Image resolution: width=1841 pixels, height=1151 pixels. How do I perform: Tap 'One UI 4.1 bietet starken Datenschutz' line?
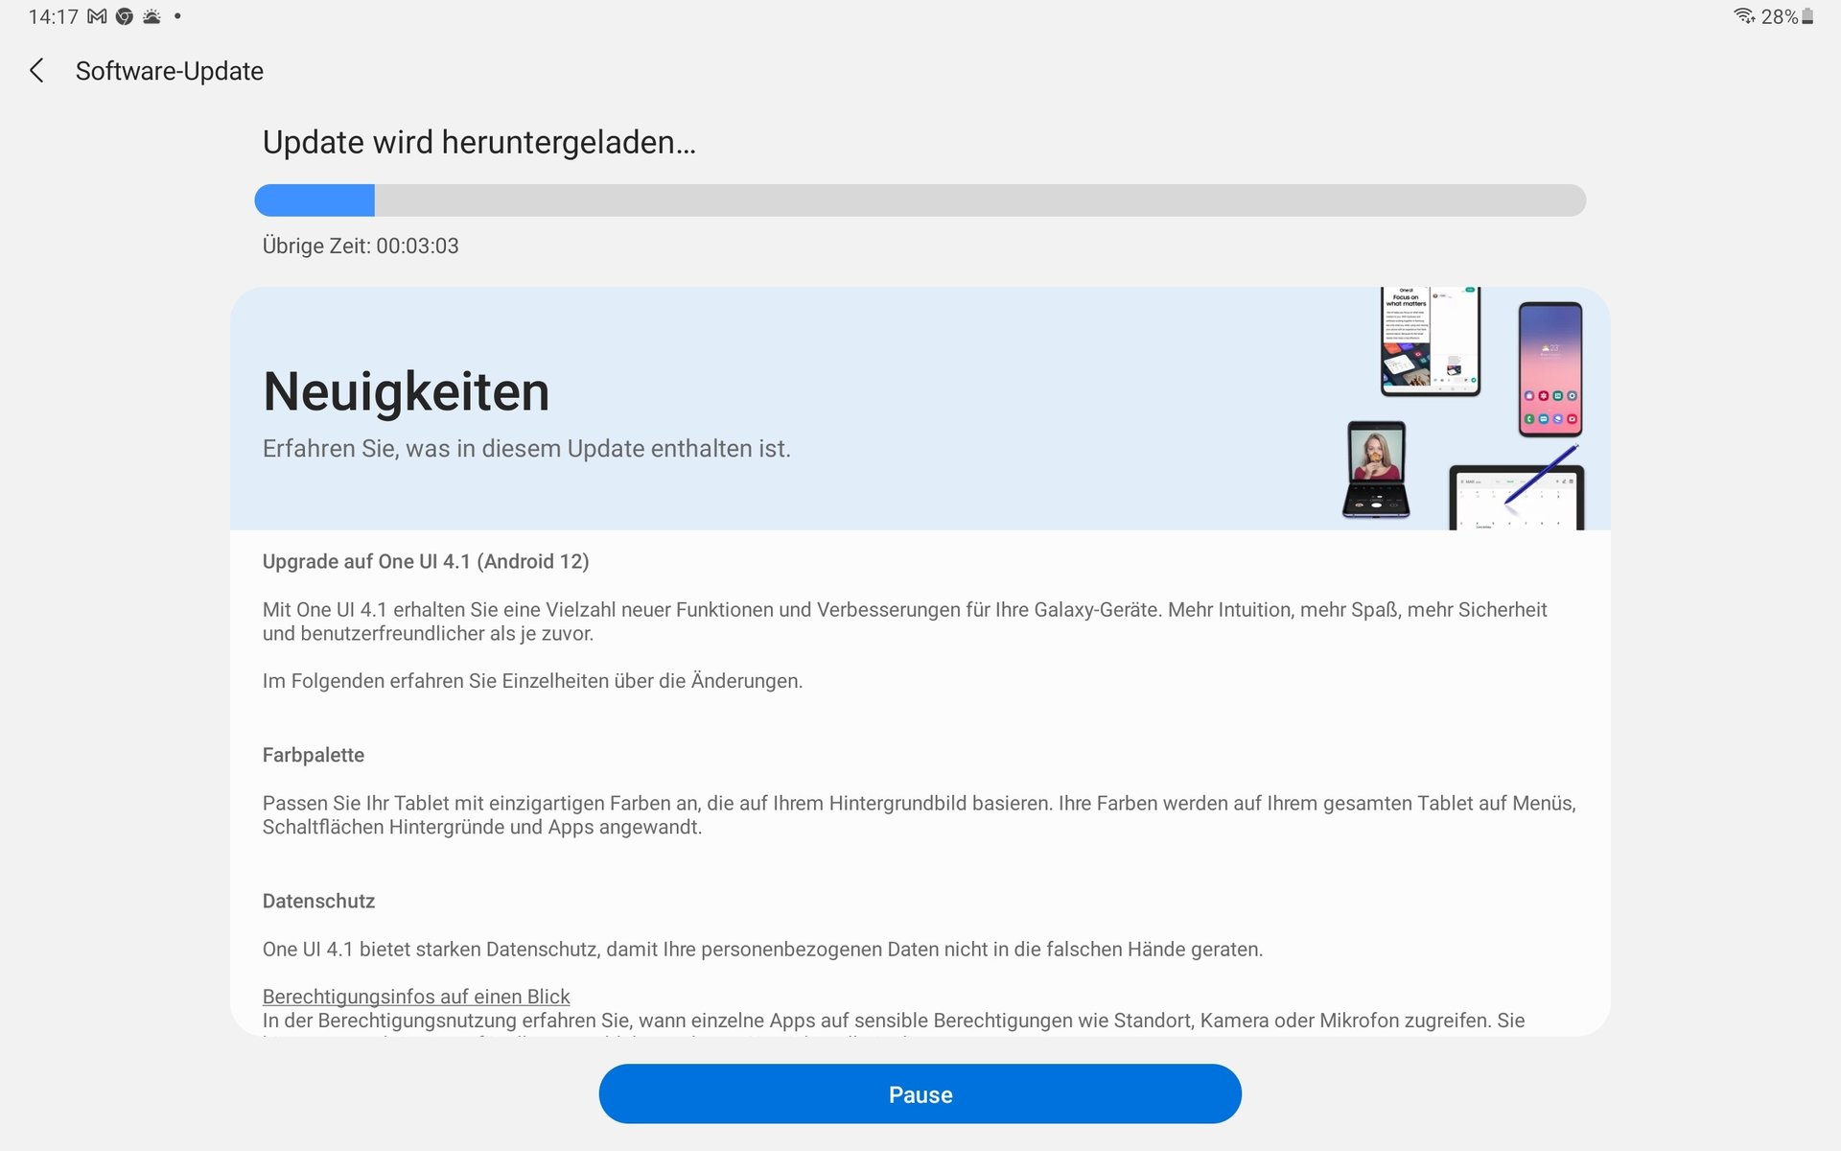pyautogui.click(x=762, y=949)
